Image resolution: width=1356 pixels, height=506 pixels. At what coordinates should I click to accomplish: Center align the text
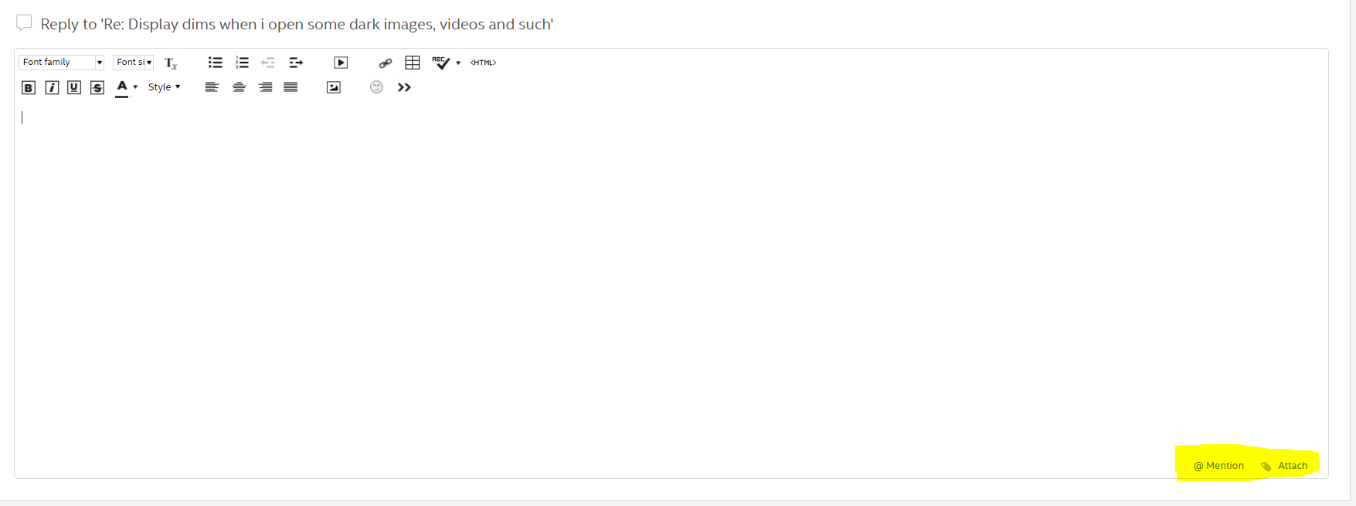(239, 87)
